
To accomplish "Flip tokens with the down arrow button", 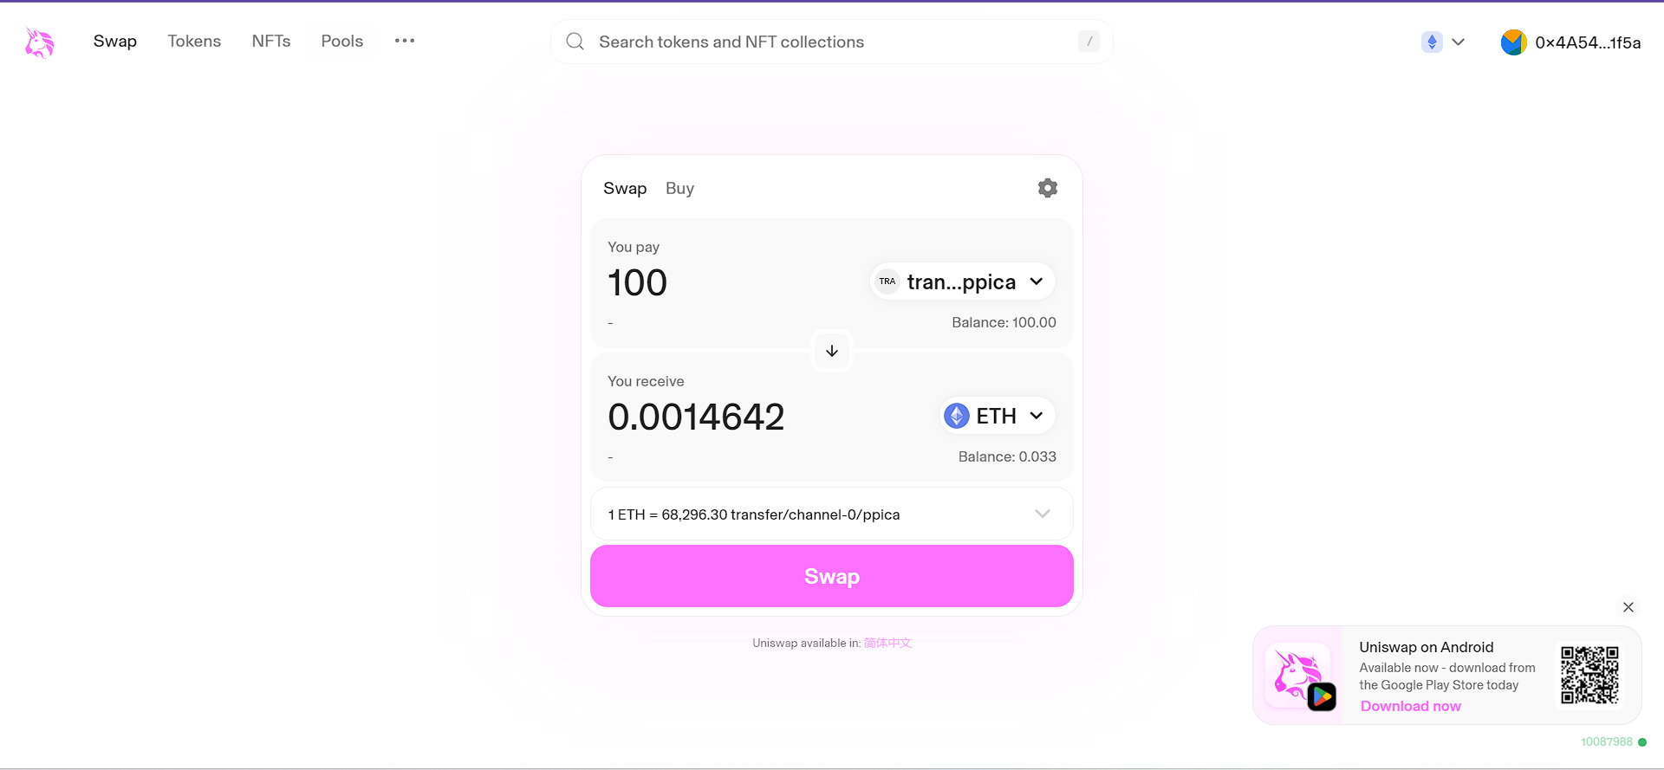I will (832, 351).
